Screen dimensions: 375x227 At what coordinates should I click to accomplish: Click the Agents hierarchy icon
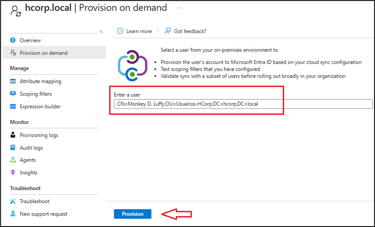coord(13,160)
